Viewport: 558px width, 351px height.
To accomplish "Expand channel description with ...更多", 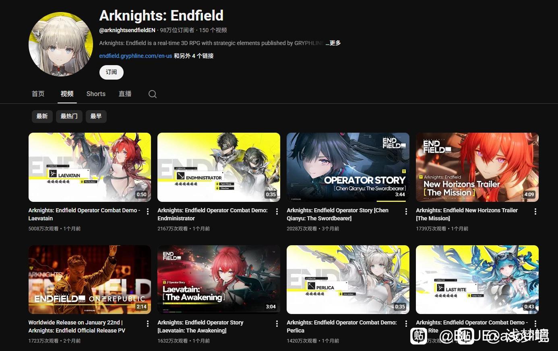I will point(333,43).
